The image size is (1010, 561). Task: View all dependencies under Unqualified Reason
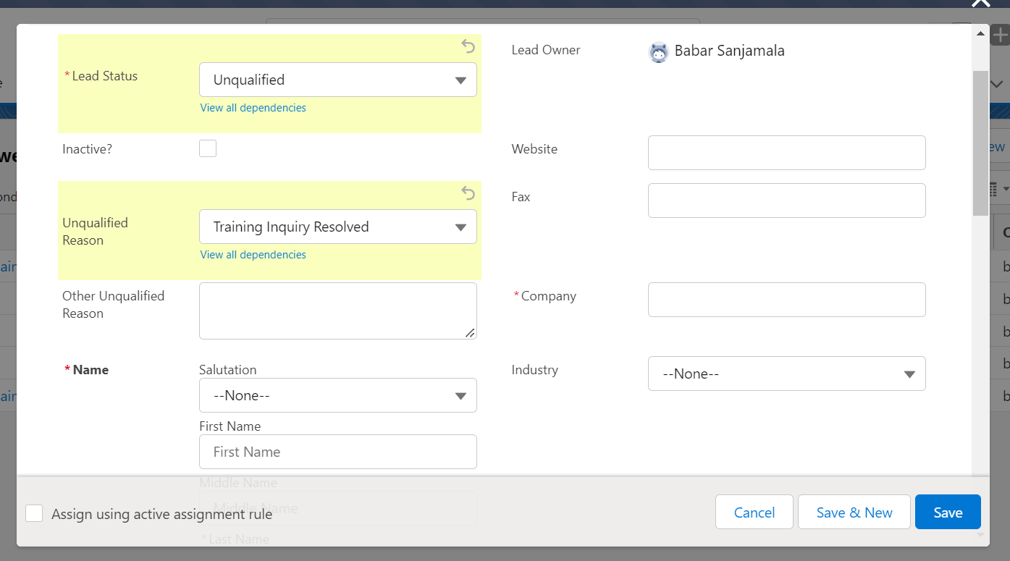[x=253, y=255]
